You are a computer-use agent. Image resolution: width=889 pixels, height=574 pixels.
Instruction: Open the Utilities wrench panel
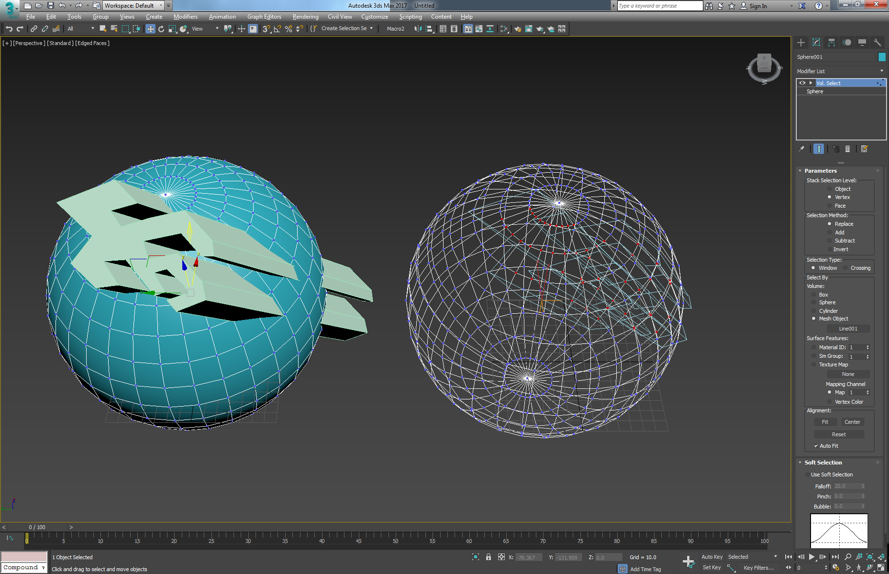click(877, 43)
